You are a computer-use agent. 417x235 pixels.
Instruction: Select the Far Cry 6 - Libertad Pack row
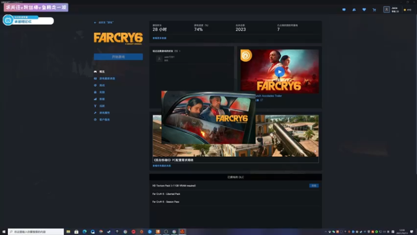(236, 194)
